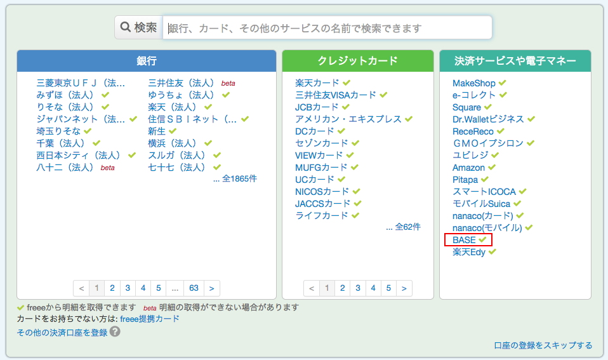Choose ライフカード
The image size is (608, 360).
[322, 216]
